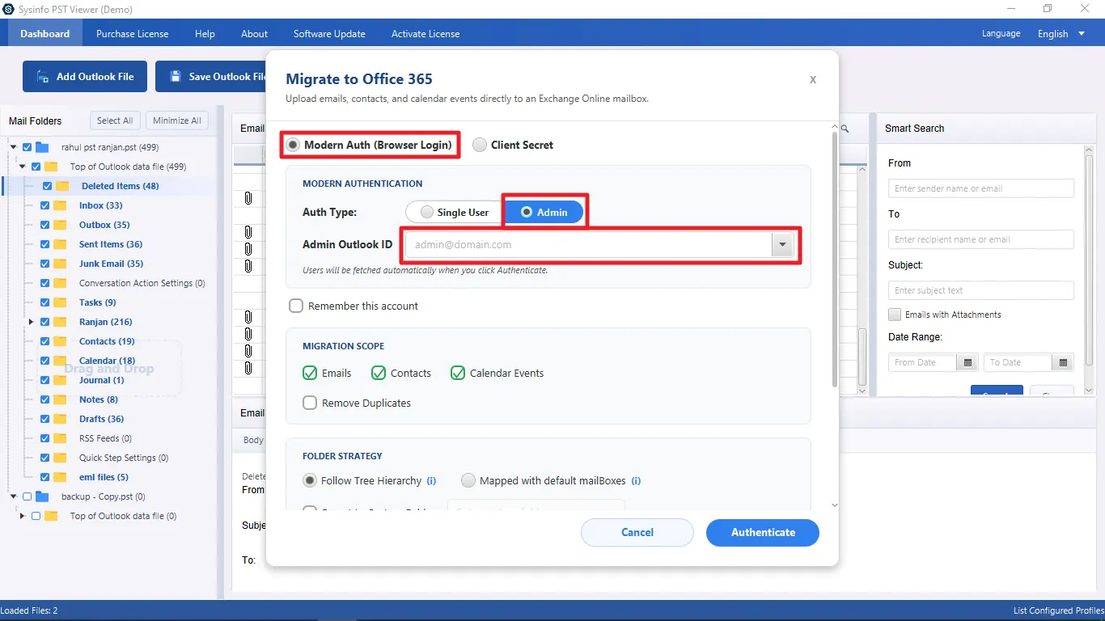This screenshot has height=621, width=1105.
Task: Click the Authenticate button
Action: [x=763, y=532]
